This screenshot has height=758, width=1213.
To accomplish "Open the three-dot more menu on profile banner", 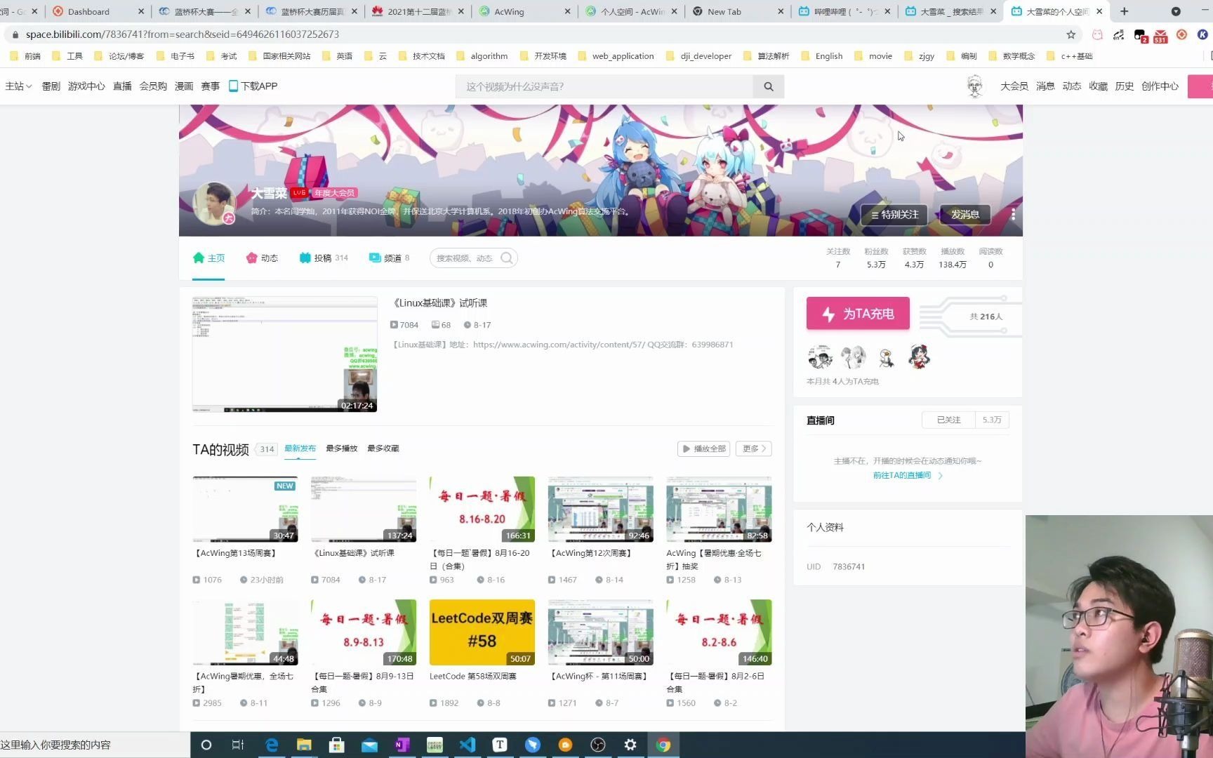I will point(1013,214).
